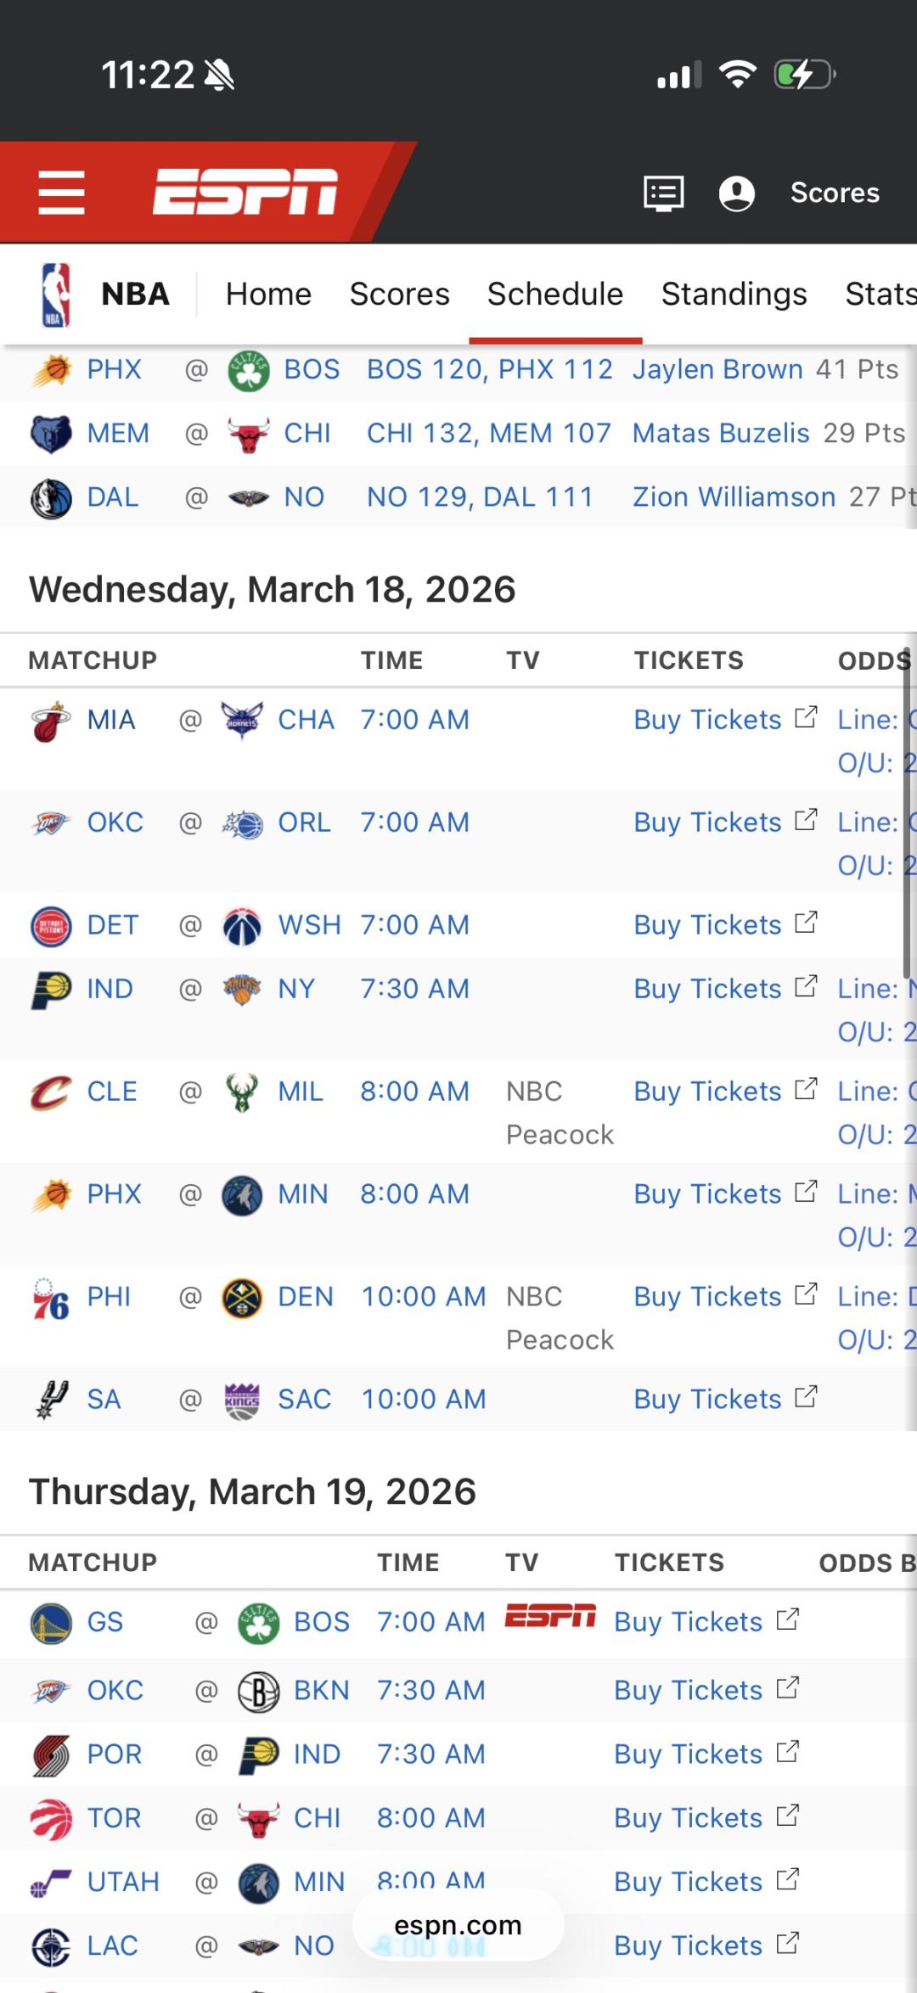The width and height of the screenshot is (917, 1993).
Task: Click the 10:00 AM PHI at DEN time
Action: point(424,1297)
